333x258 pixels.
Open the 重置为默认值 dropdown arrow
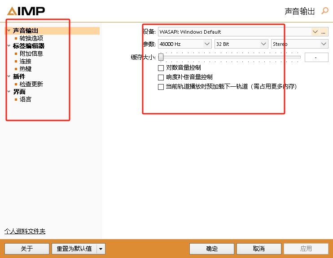click(x=101, y=249)
